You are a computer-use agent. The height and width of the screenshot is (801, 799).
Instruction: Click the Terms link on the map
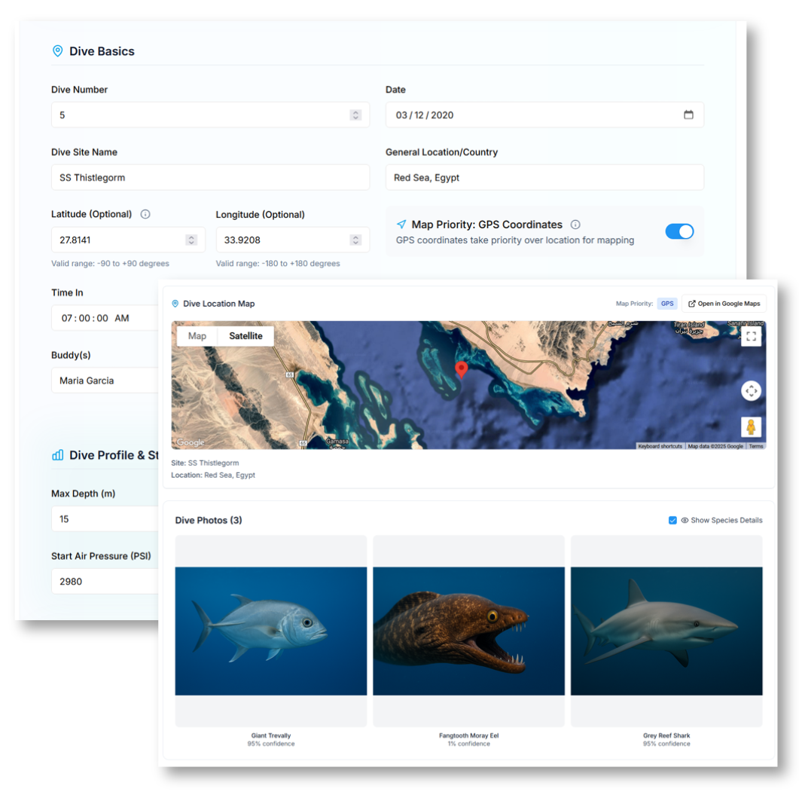tap(755, 446)
